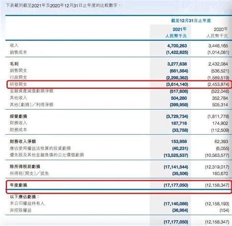Click research expense value (3,614,140)

pos(177,84)
